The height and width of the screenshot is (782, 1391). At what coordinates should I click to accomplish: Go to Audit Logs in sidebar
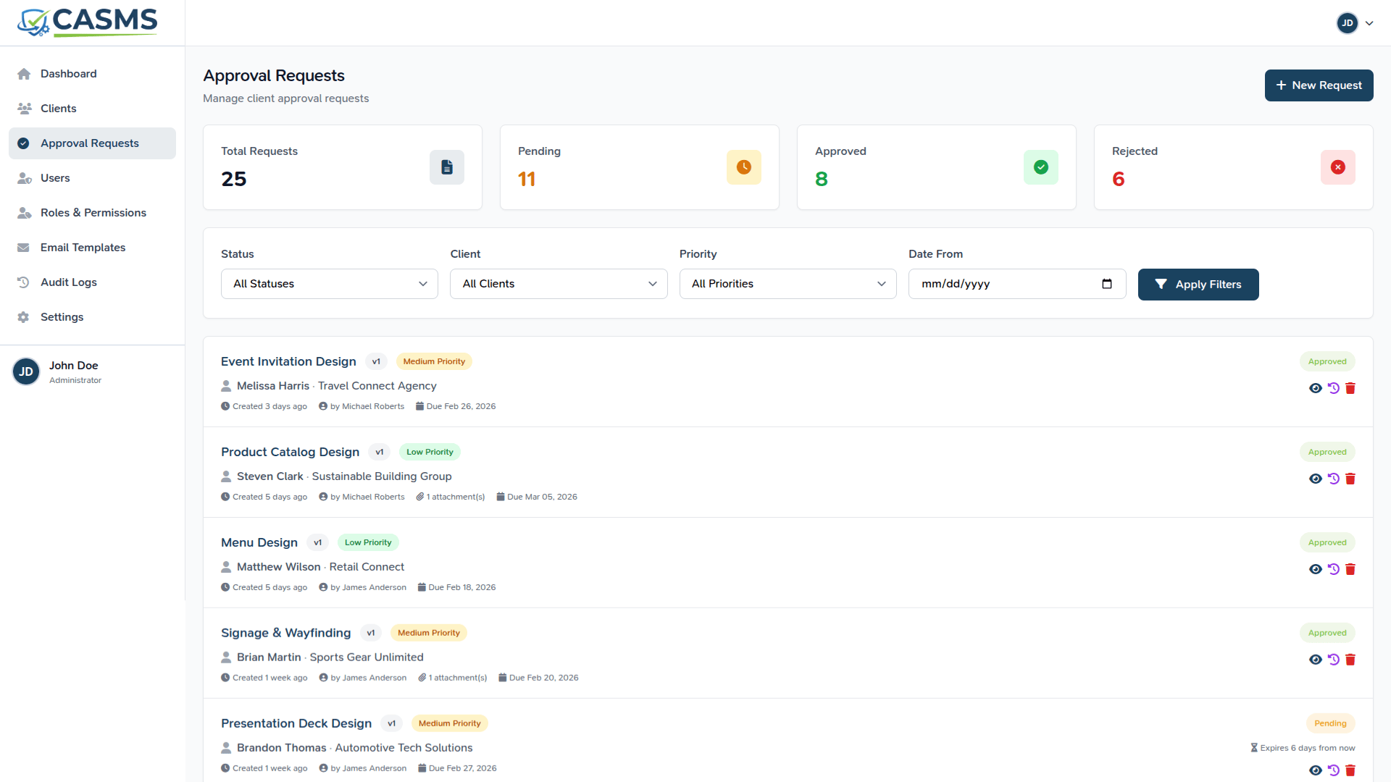pyautogui.click(x=68, y=282)
